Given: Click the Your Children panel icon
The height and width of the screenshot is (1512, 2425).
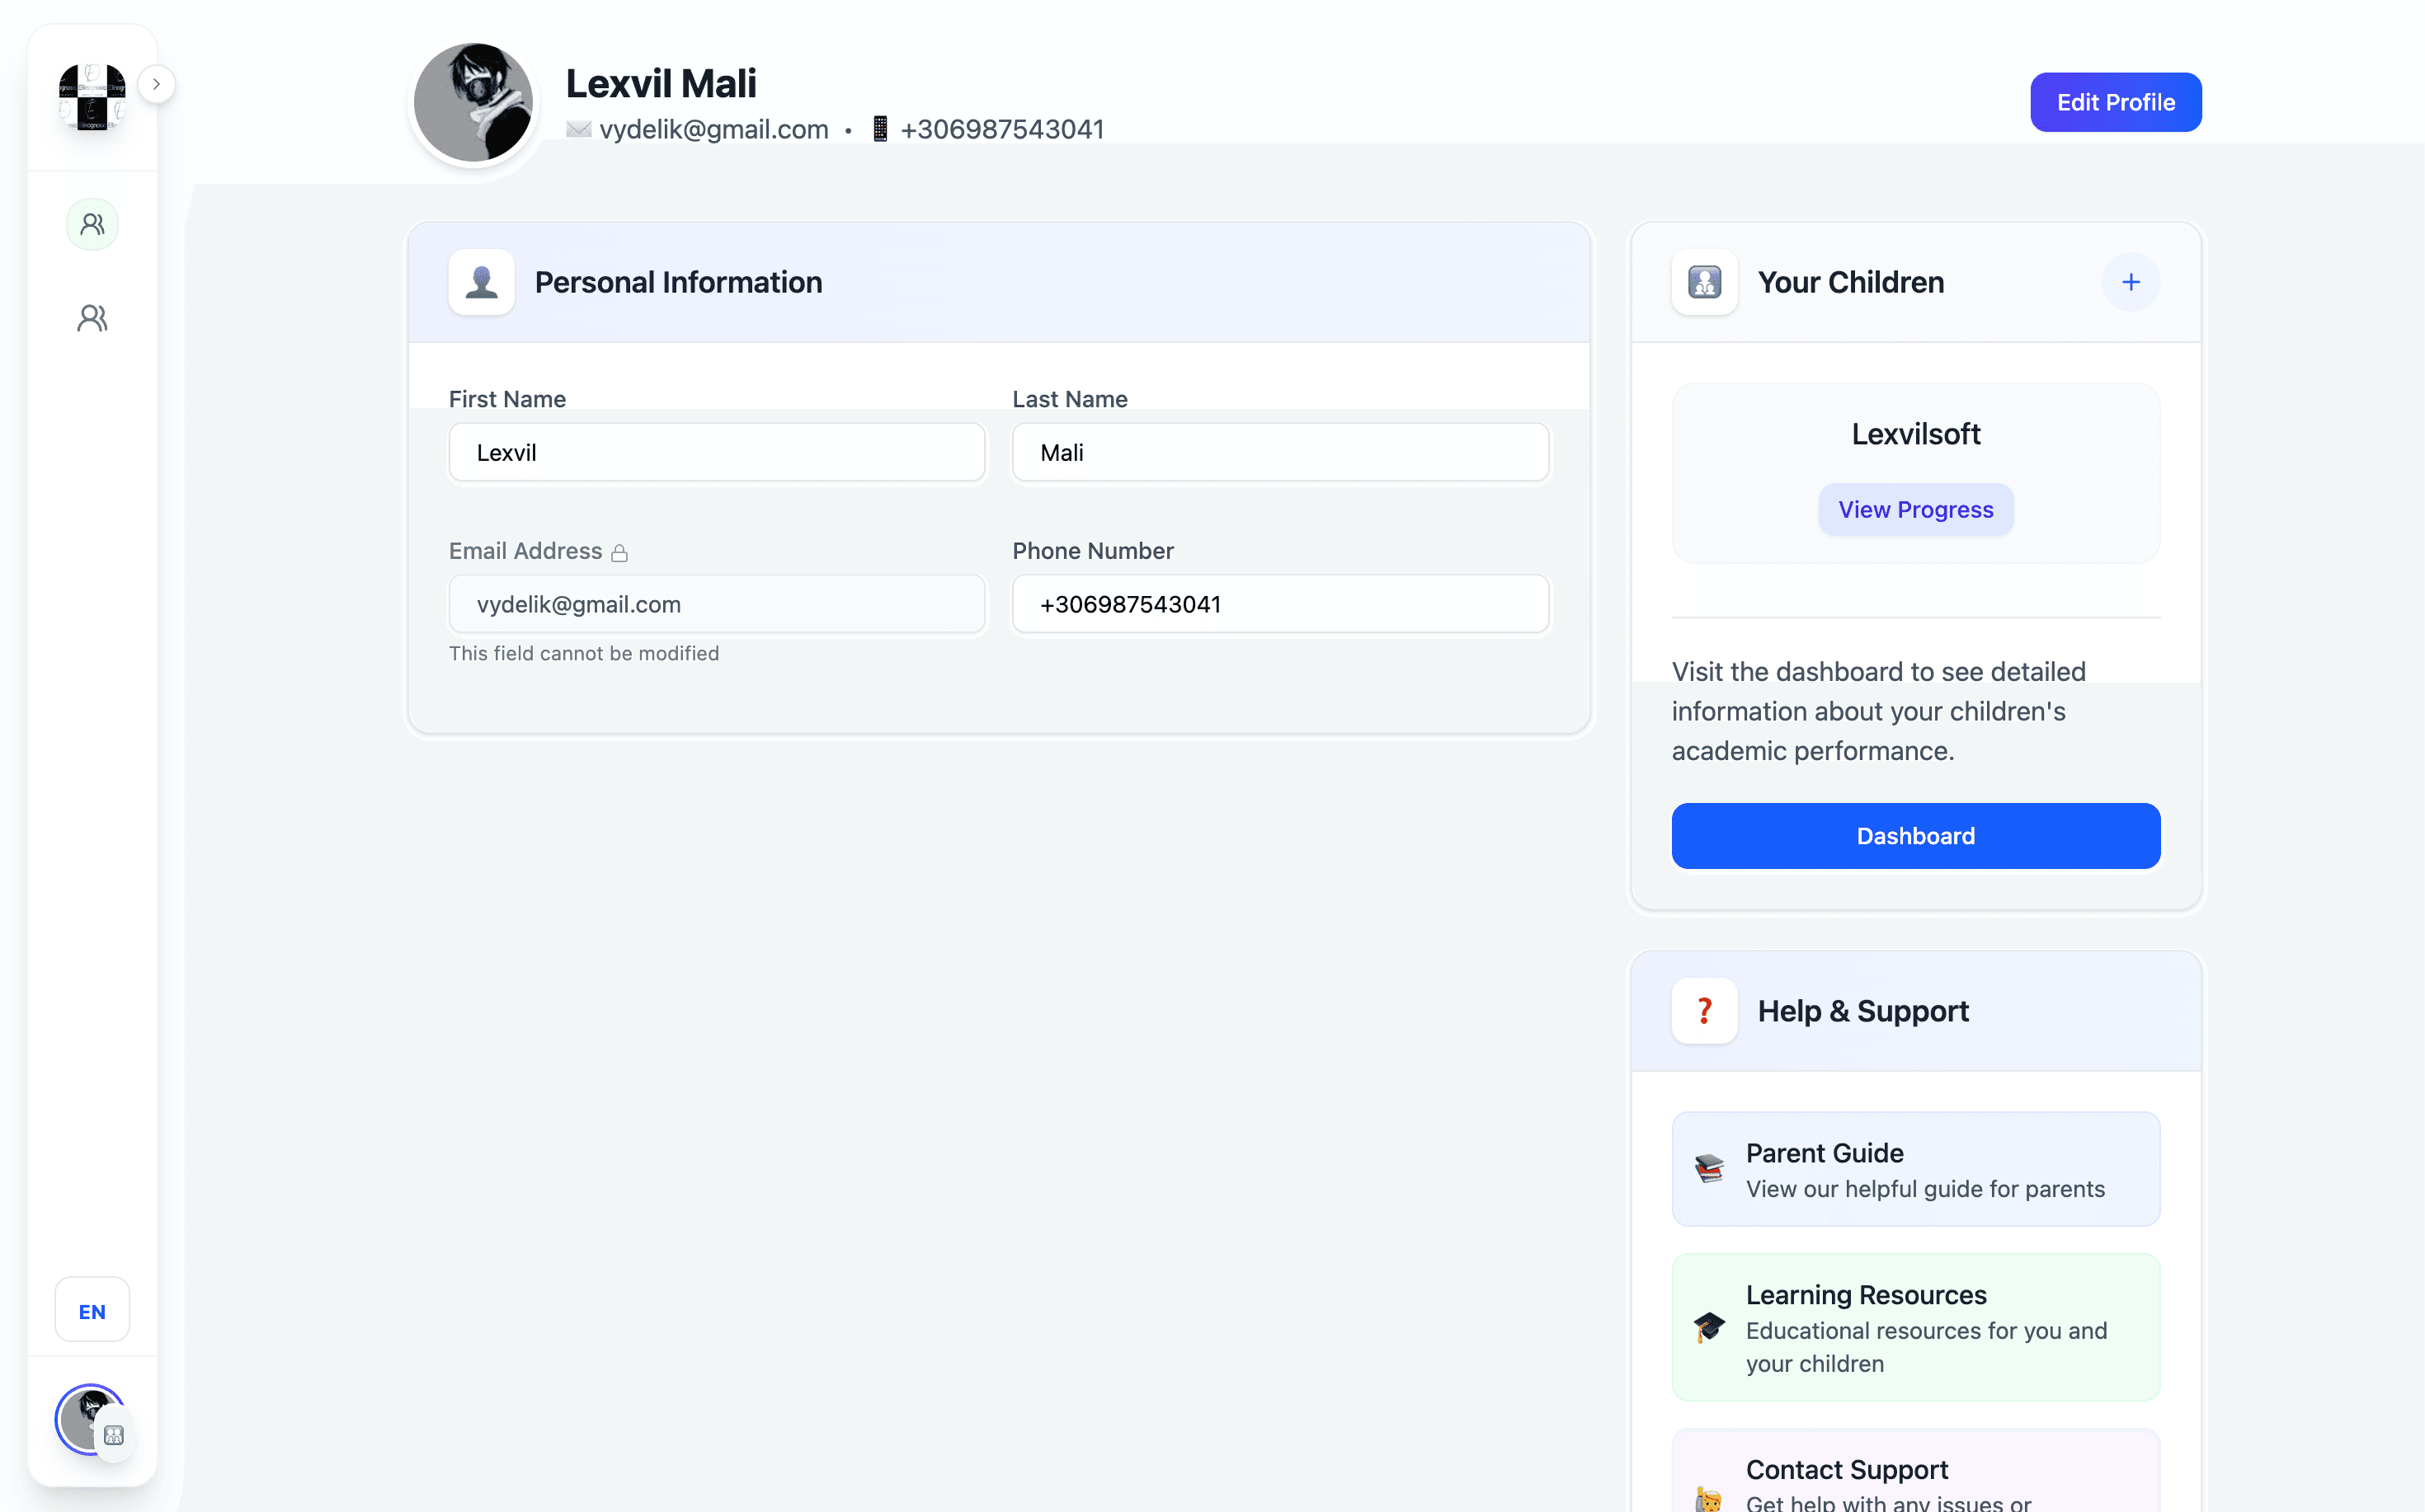Looking at the screenshot, I should point(1705,282).
